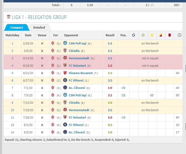Click the Matchday column header
The width and height of the screenshot is (186, 154).
12,35
